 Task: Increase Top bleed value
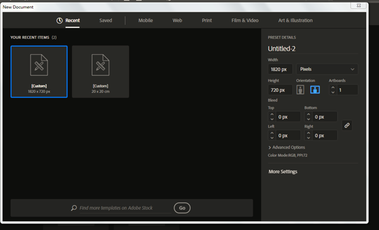coord(272,114)
